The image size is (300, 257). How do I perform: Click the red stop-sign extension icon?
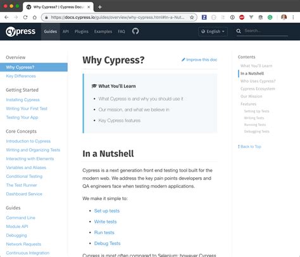pos(242,17)
